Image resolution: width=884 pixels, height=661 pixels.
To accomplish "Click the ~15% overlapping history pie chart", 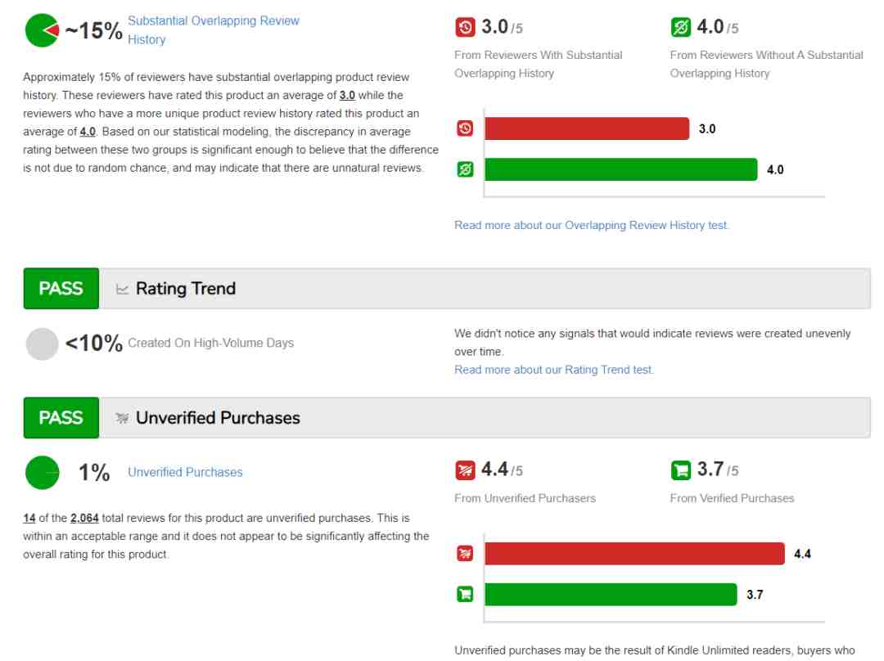I will (x=42, y=31).
